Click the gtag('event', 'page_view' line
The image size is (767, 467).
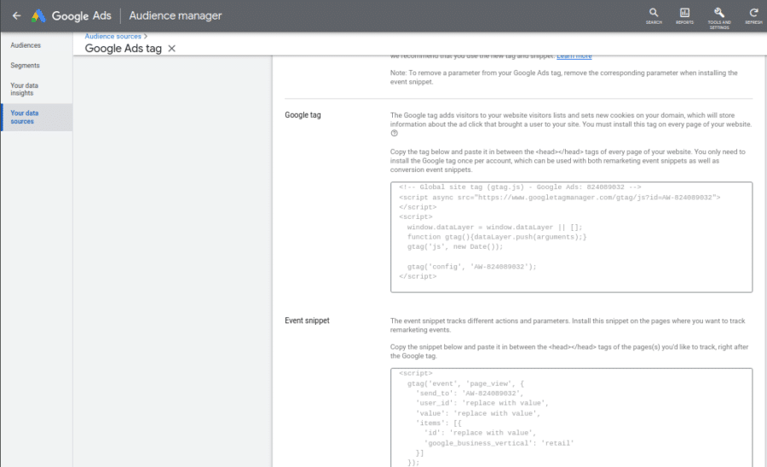tap(465, 383)
